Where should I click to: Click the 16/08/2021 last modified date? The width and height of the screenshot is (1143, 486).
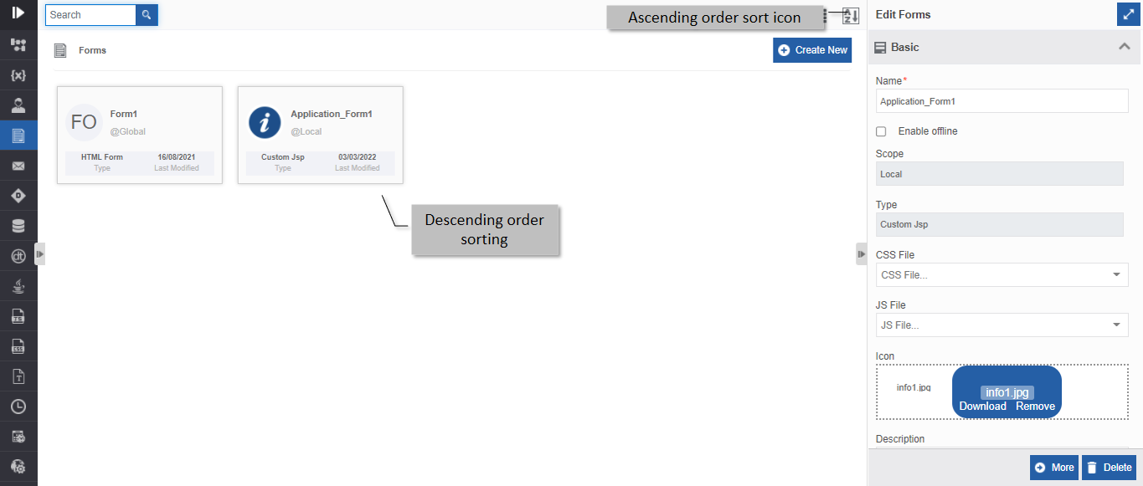tap(177, 157)
